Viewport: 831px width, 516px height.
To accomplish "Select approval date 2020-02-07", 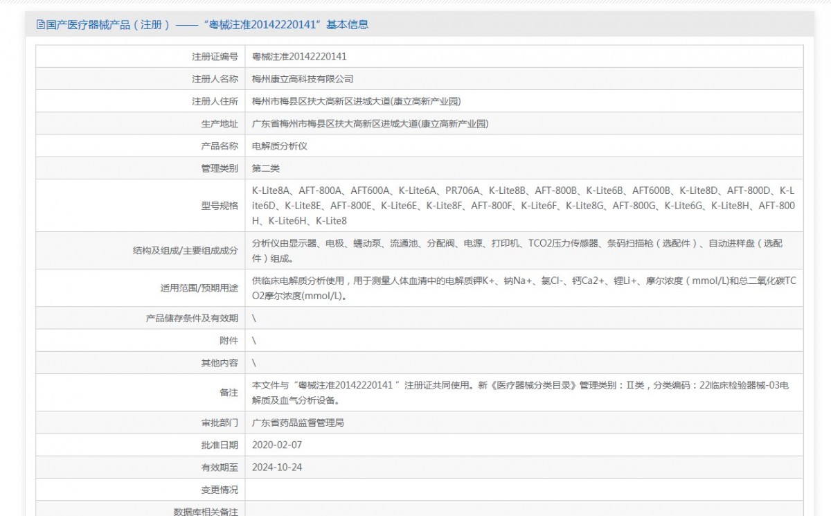I will tap(277, 445).
